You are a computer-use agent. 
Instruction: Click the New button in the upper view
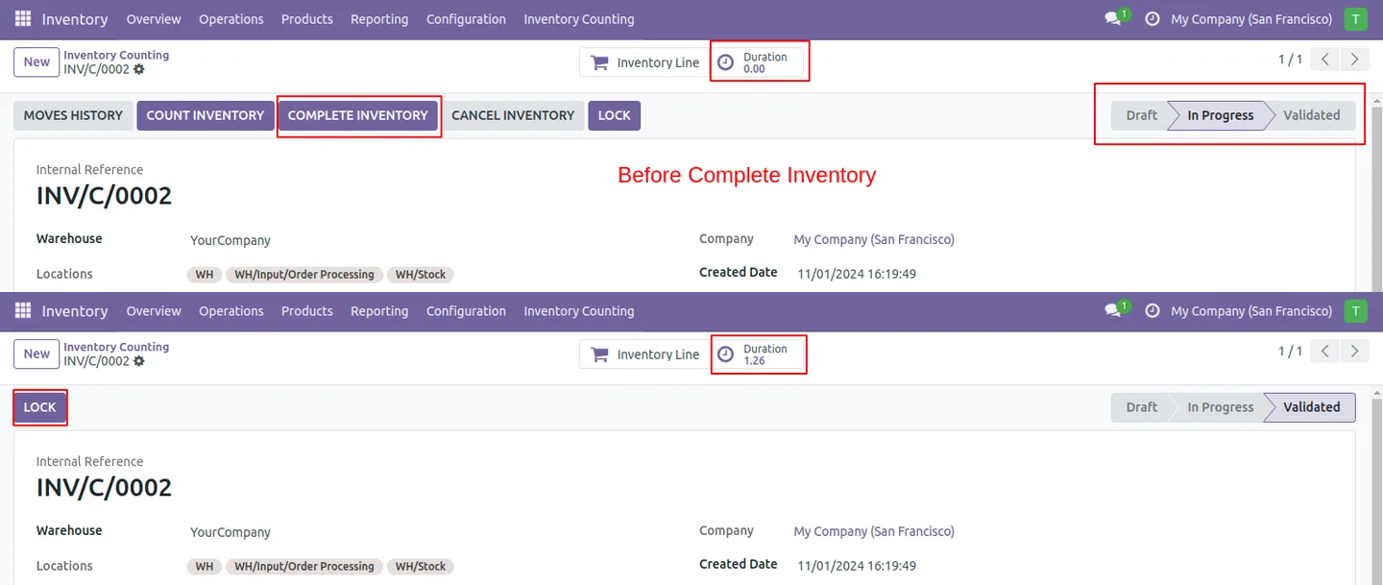point(36,61)
